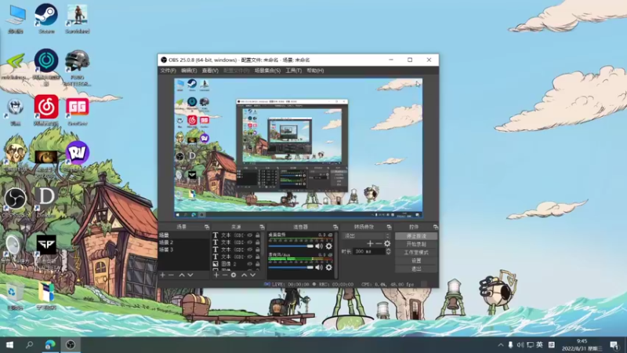Open the 帮助(H) menu
This screenshot has height=353, width=627.
point(315,71)
